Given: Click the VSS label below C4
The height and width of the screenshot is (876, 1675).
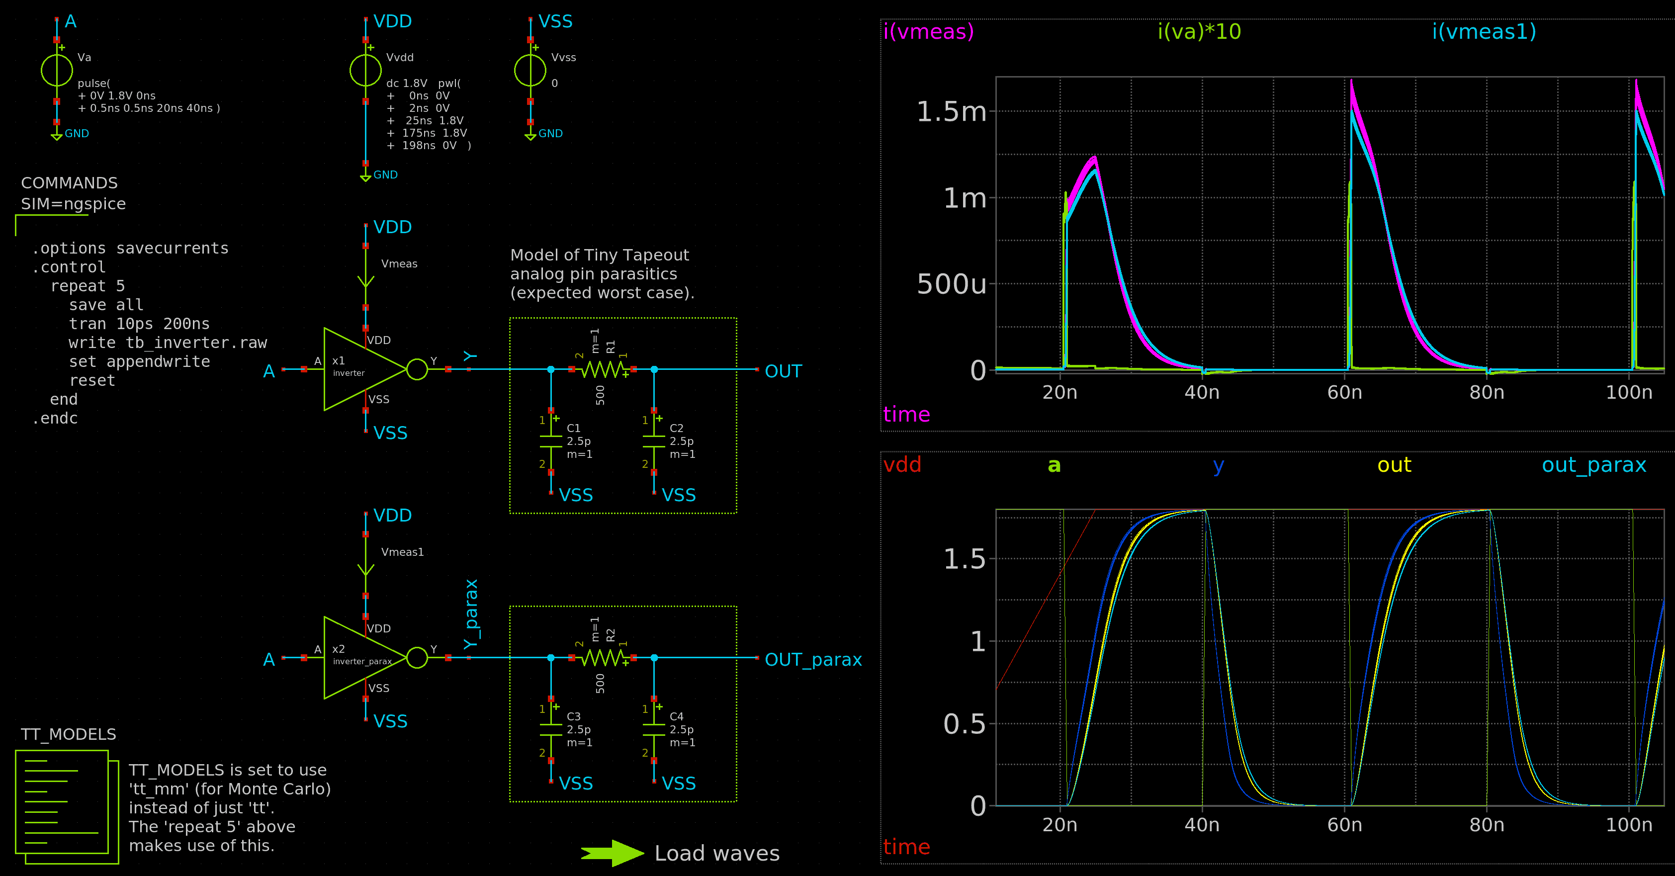Looking at the screenshot, I should tap(678, 784).
